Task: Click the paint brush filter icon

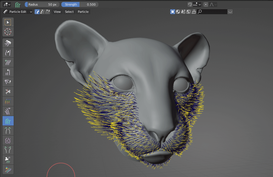Action: click(x=194, y=12)
